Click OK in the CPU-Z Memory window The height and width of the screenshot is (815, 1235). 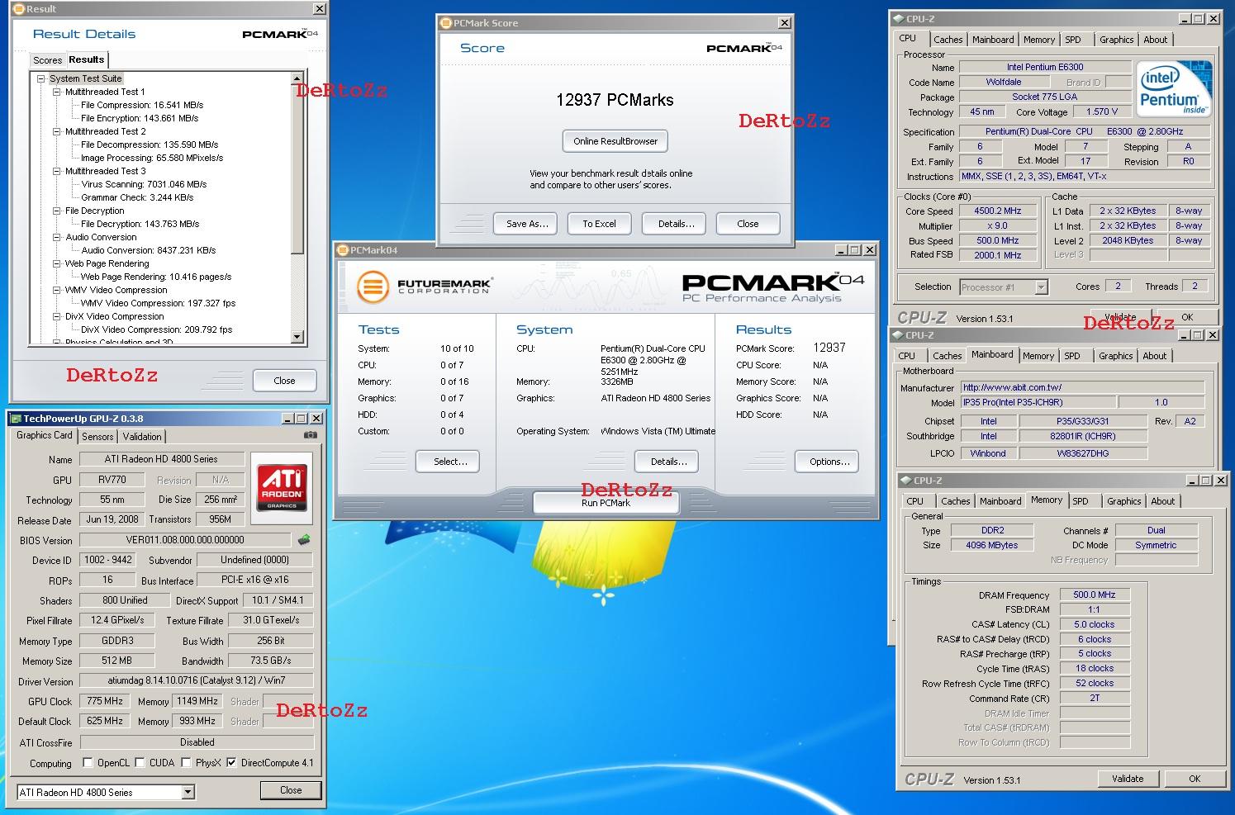tap(1194, 779)
